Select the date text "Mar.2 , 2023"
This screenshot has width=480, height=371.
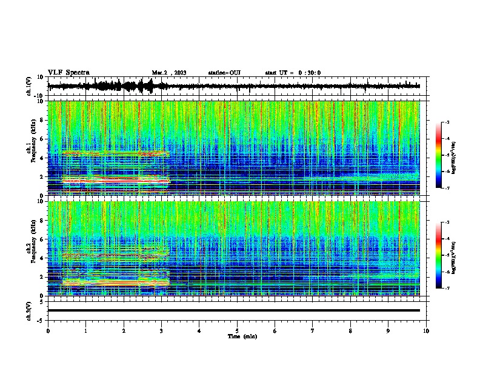[x=169, y=73]
